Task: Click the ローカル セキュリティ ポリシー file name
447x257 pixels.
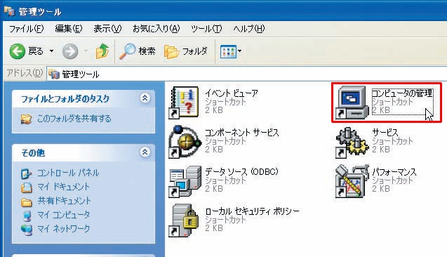Action: 253,211
